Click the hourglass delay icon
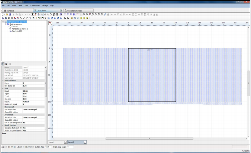 click(x=36, y=18)
